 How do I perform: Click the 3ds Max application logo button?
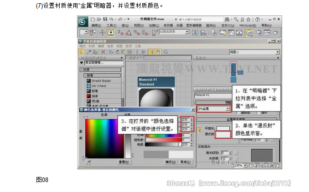(83, 22)
